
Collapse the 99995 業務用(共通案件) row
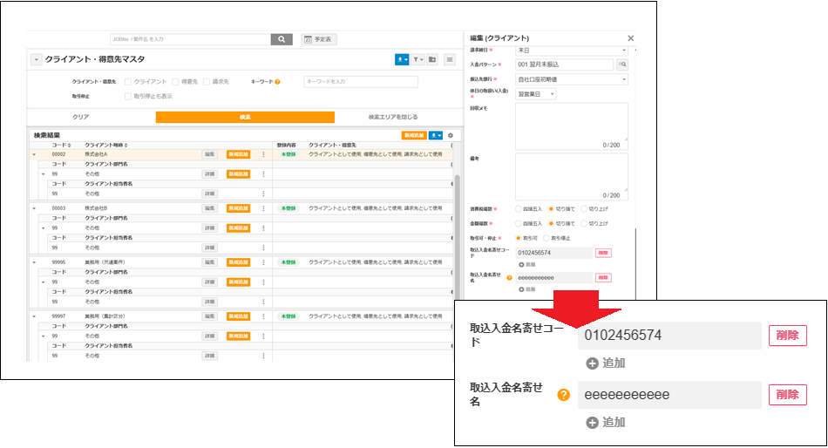(34, 262)
